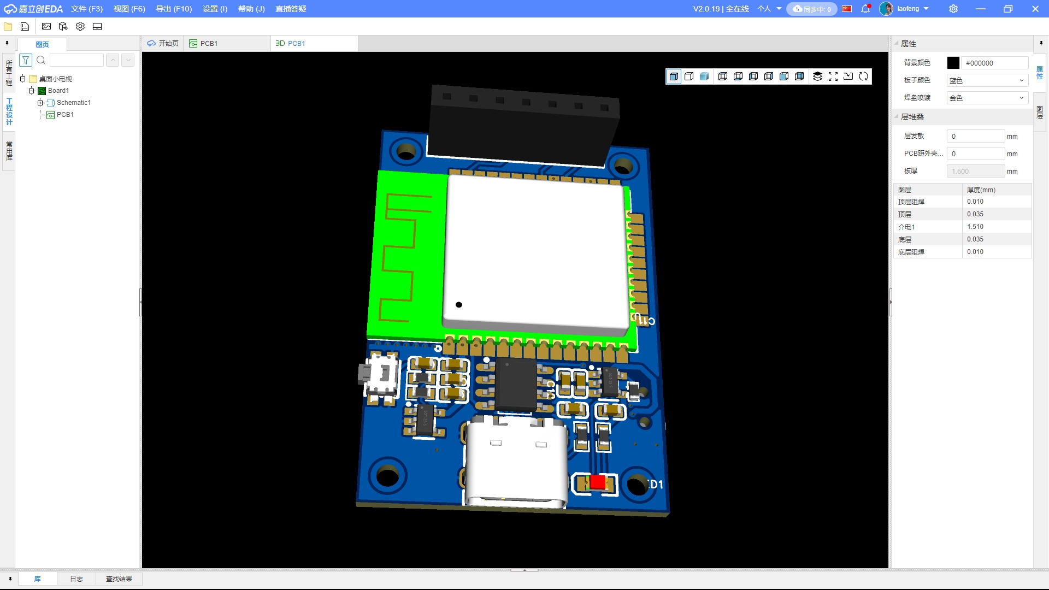Open the 查找结果 bottom tab
This screenshot has height=590, width=1049.
[x=119, y=579]
